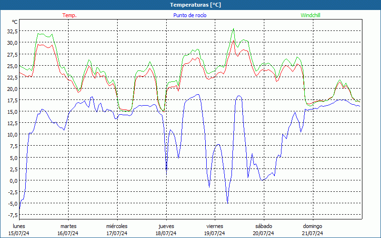This screenshot has height=238, width=381.
Task: Click the domingo day label
Action: click(x=312, y=226)
